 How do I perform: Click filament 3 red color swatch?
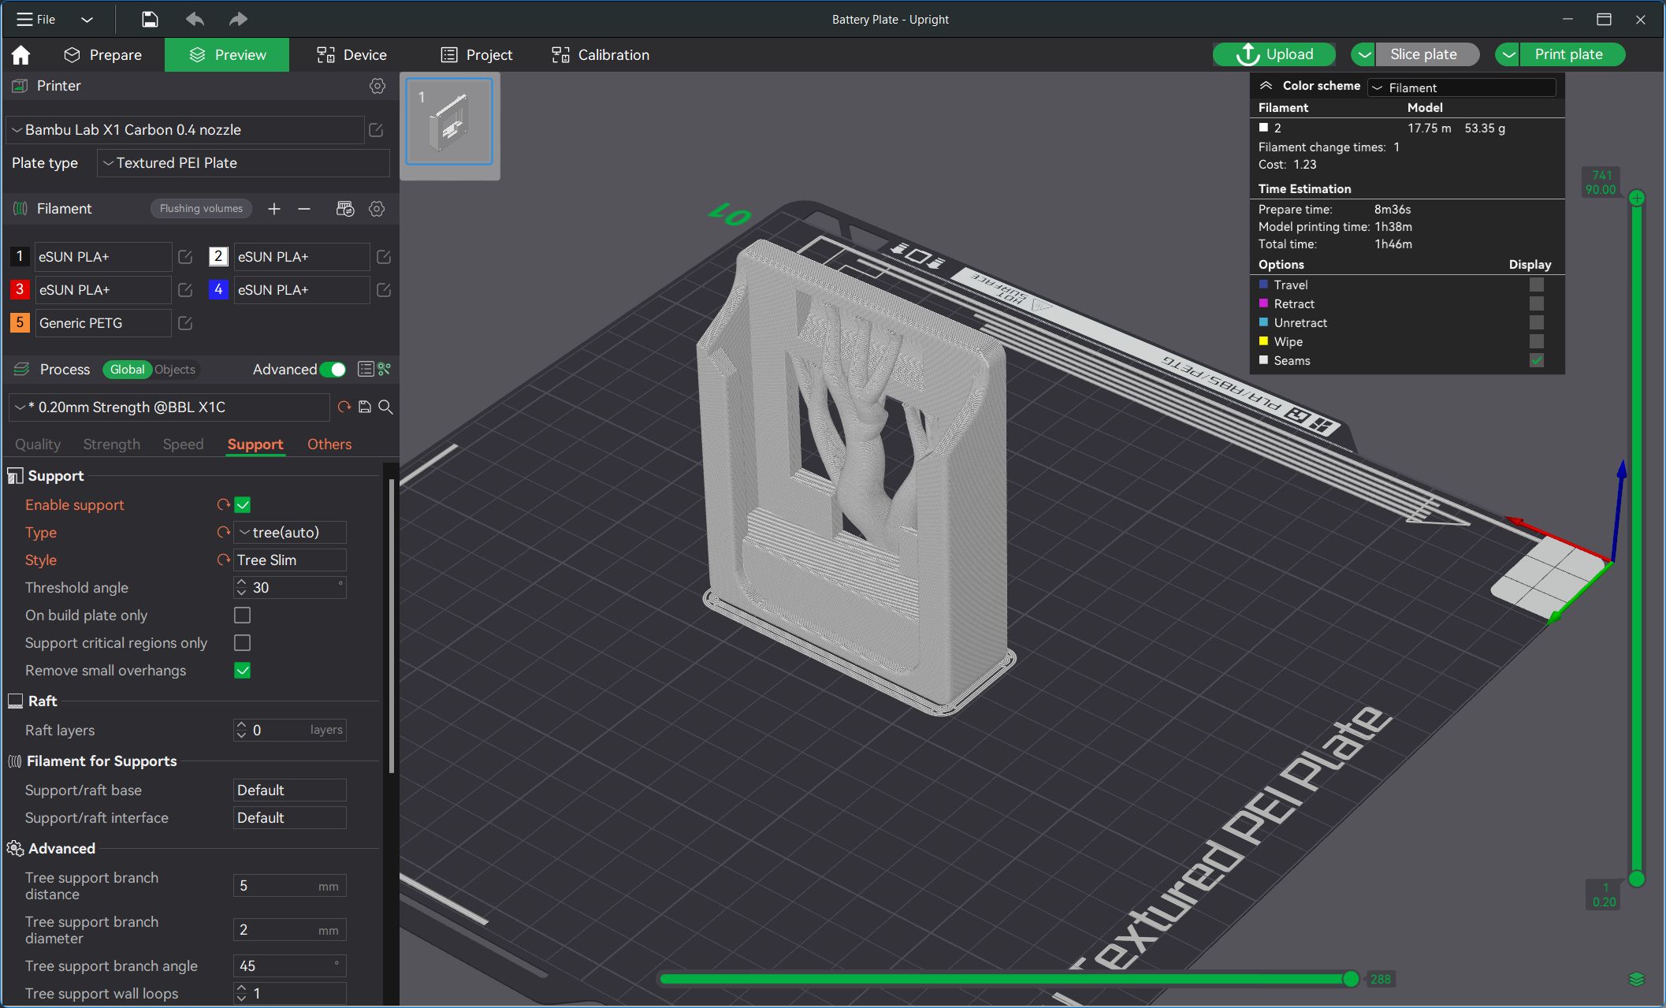tap(20, 290)
